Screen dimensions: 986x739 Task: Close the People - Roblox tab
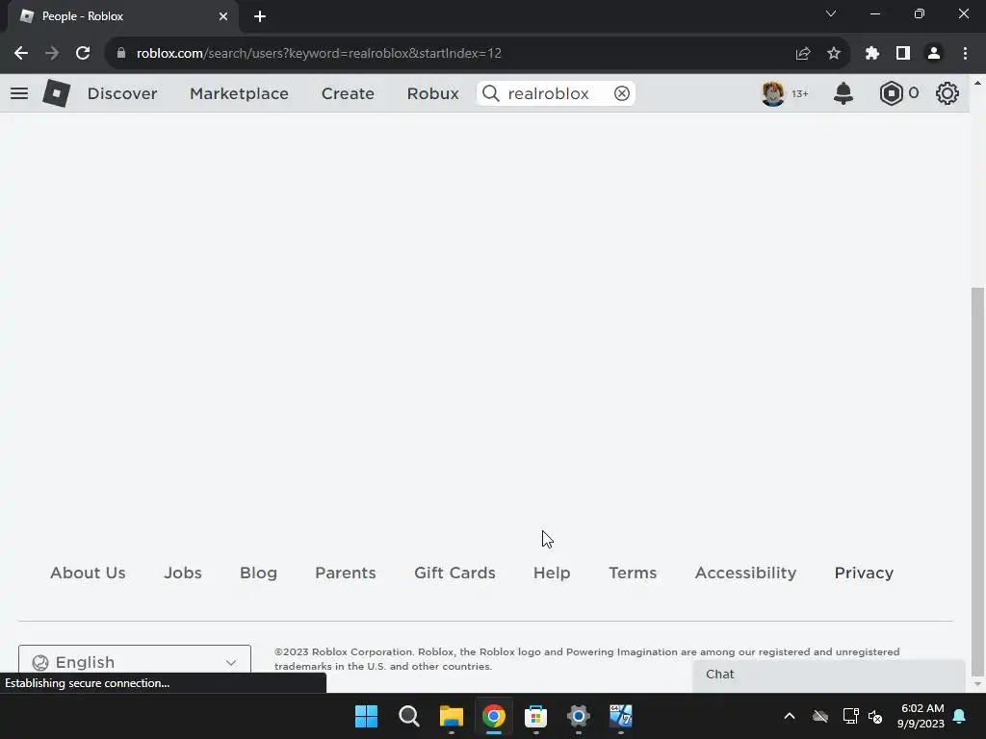pyautogui.click(x=223, y=16)
